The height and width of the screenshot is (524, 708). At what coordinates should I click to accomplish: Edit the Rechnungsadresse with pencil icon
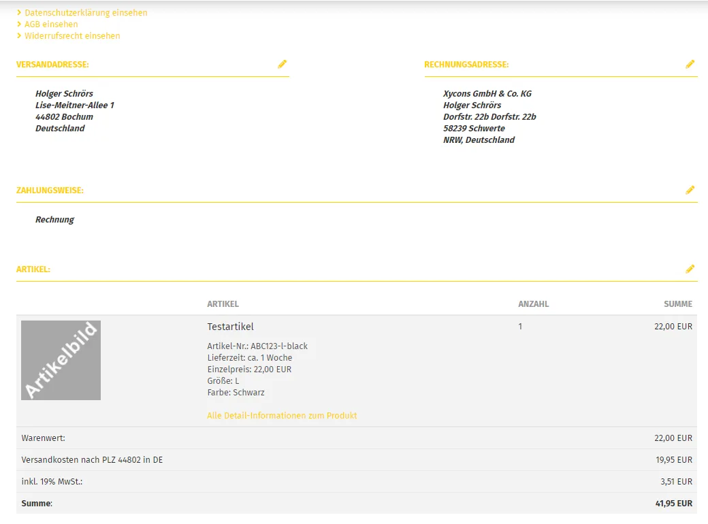coord(690,64)
